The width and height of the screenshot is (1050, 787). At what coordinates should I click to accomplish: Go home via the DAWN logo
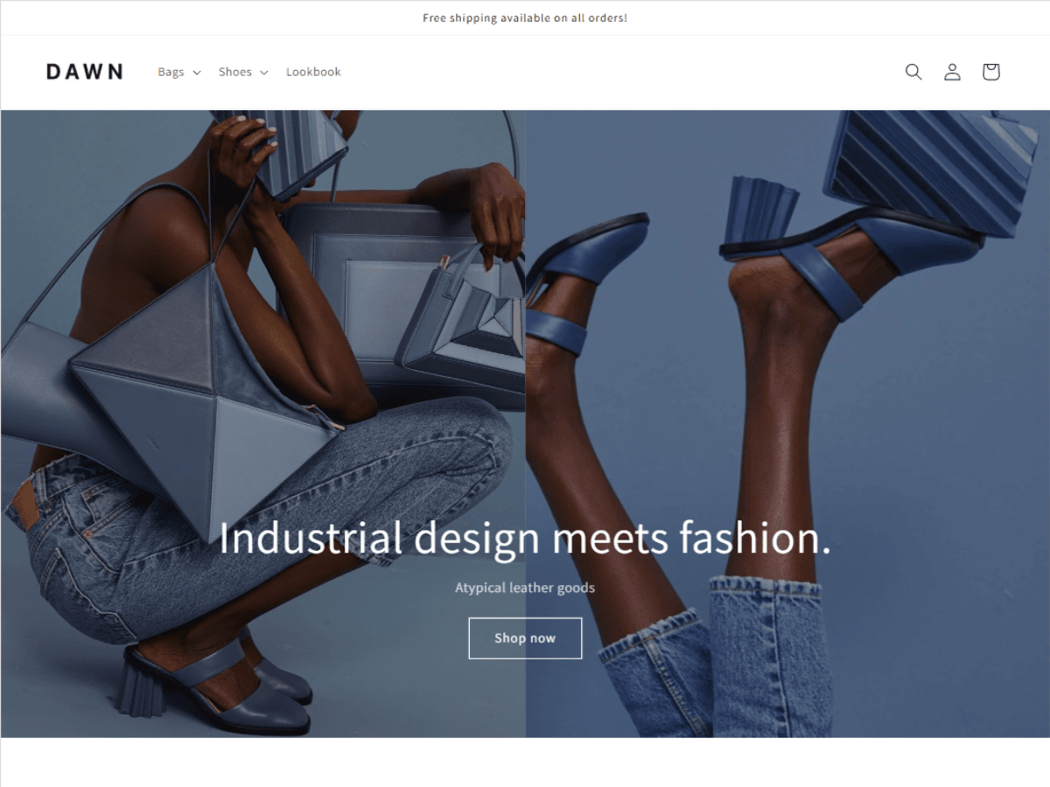click(85, 72)
